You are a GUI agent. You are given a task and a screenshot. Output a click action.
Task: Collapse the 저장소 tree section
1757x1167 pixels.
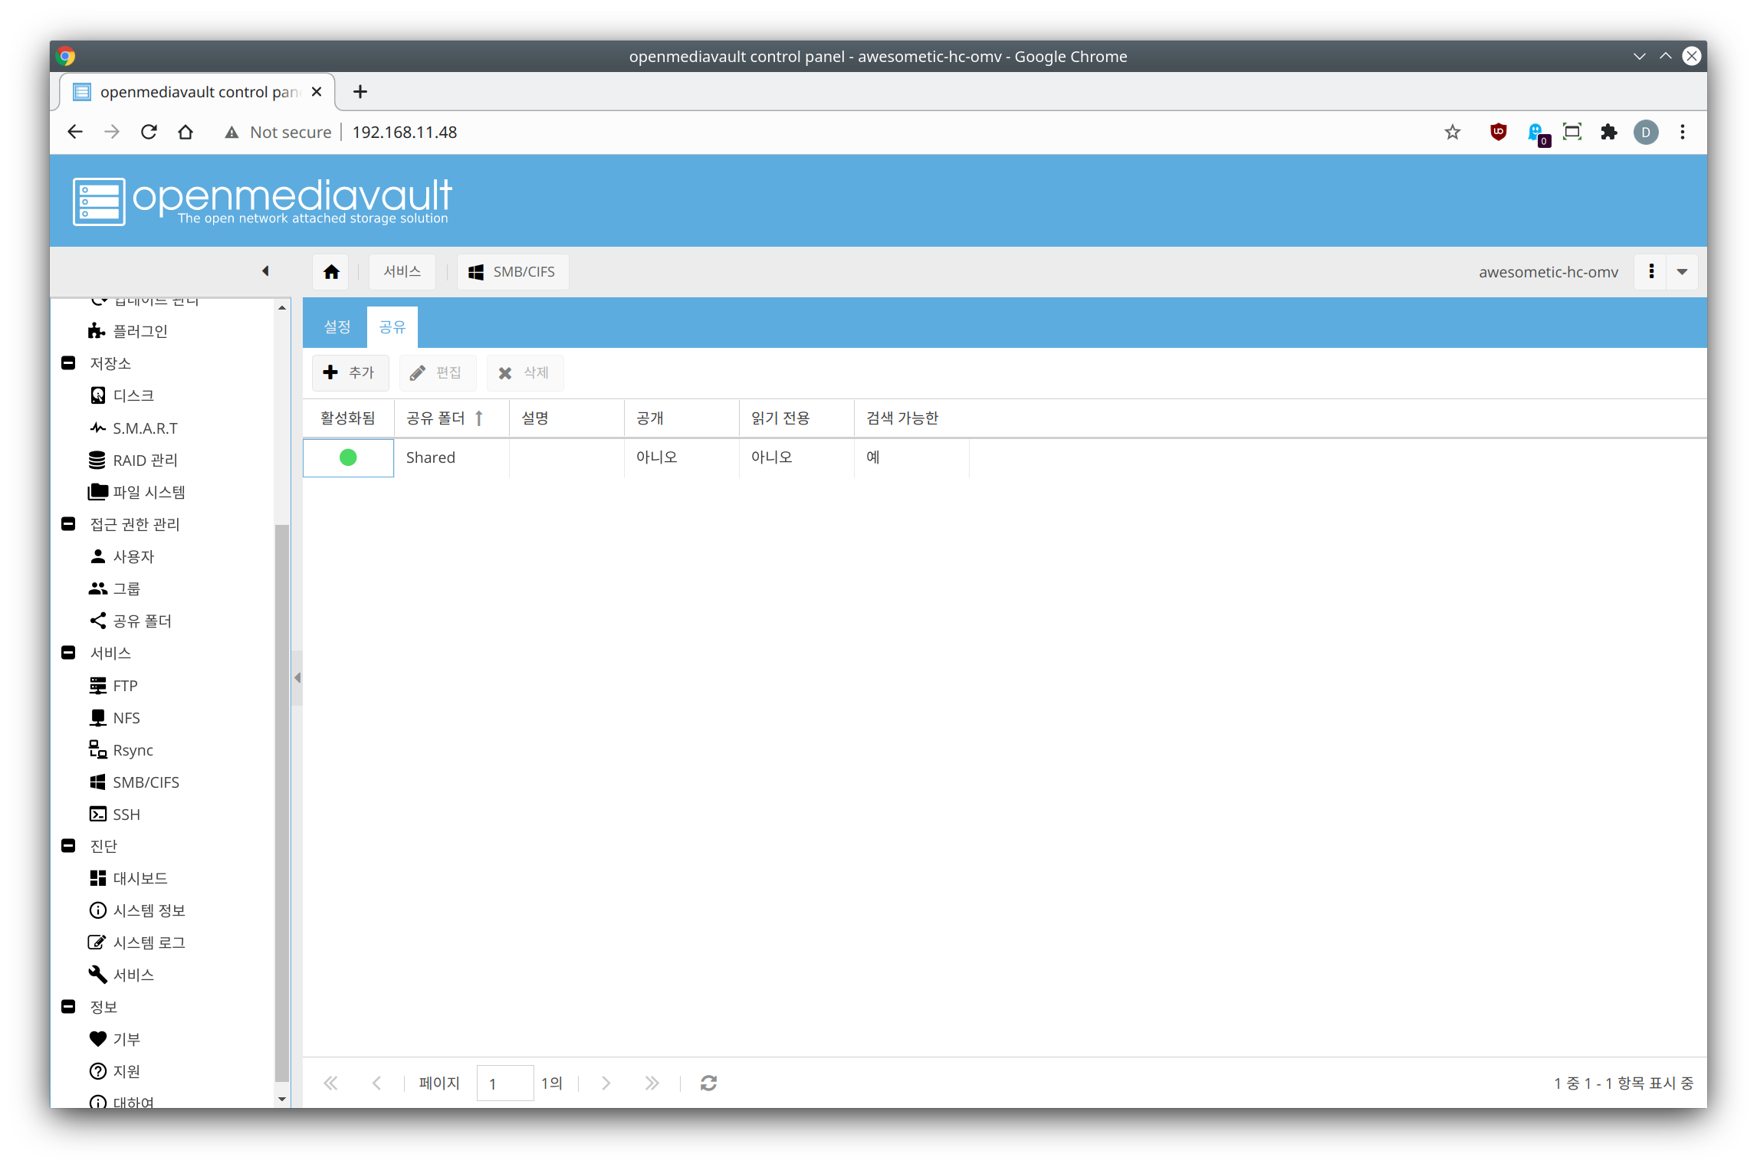point(68,362)
